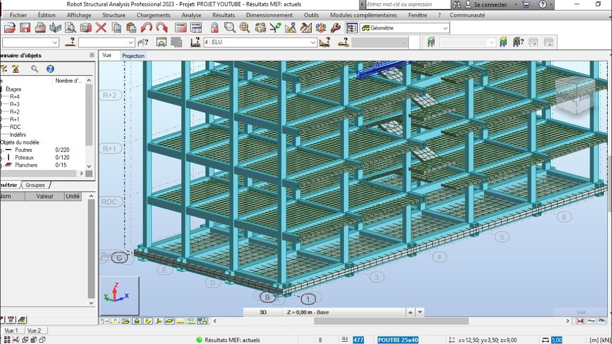This screenshot has width=612, height=344.
Task: Click the Valeur column header
Action: (x=44, y=196)
